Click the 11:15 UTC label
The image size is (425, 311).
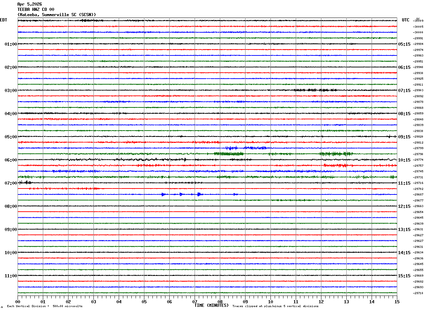[x=404, y=183]
